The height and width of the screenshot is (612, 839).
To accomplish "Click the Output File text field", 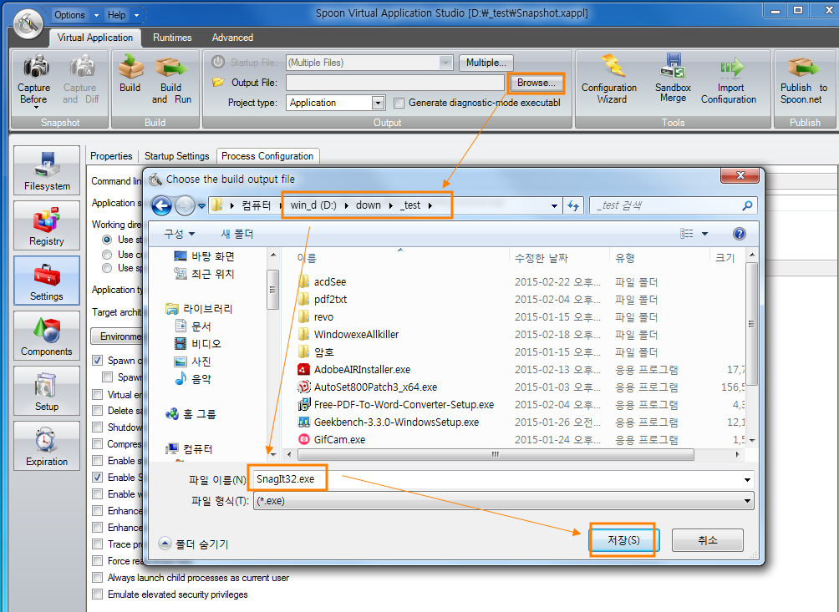I will click(395, 83).
